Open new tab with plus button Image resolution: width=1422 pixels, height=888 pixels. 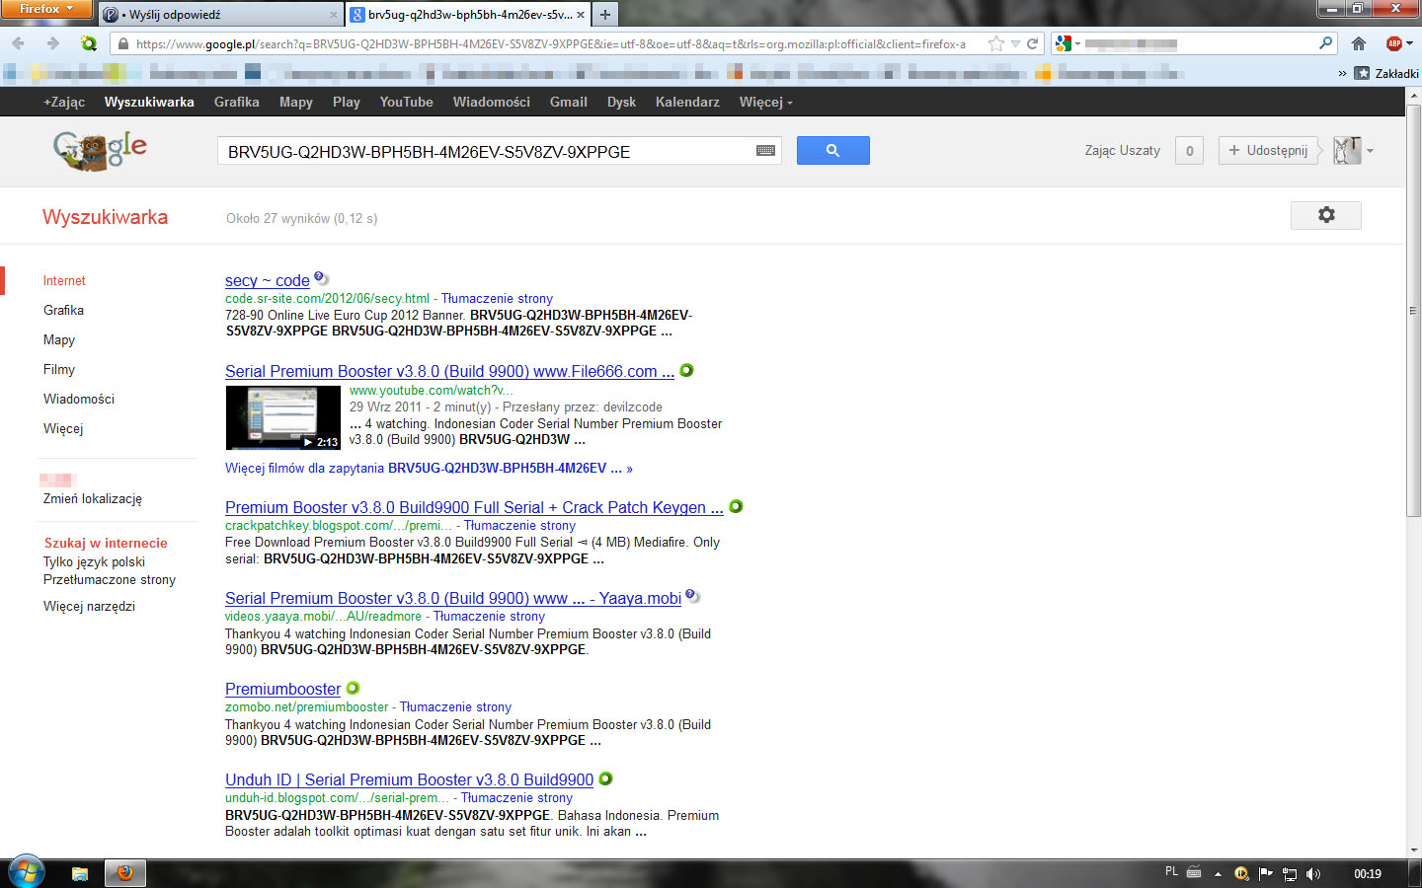tap(605, 14)
